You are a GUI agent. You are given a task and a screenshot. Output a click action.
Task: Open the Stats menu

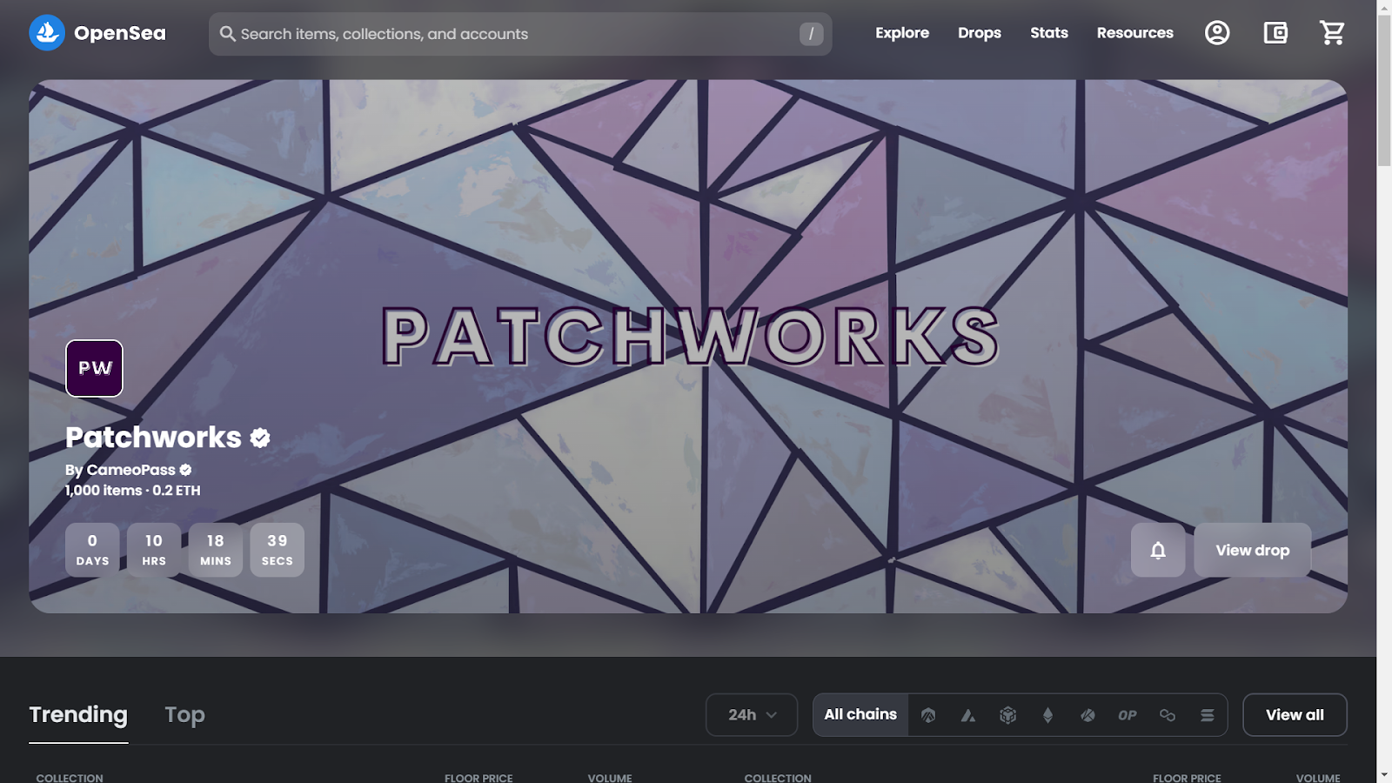point(1049,33)
